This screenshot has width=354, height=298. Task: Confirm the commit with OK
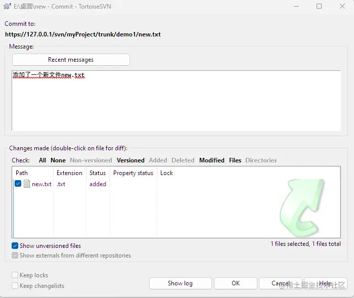pos(236,283)
